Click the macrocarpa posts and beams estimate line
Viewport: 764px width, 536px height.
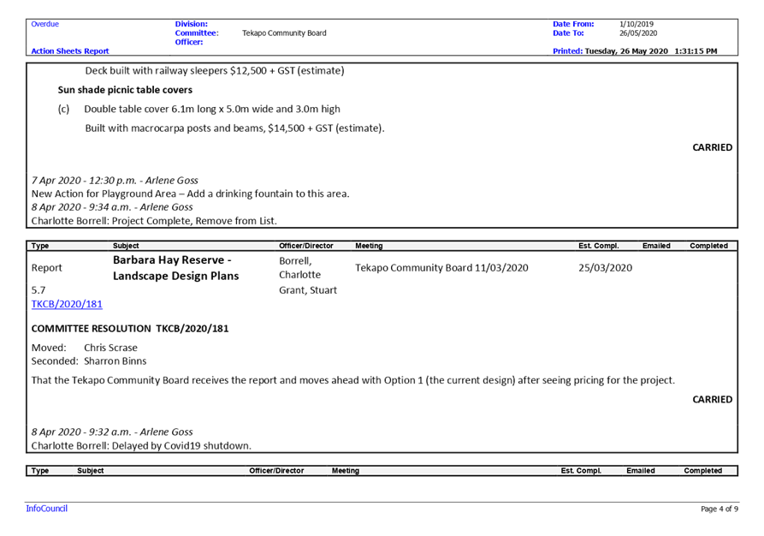coord(235,128)
